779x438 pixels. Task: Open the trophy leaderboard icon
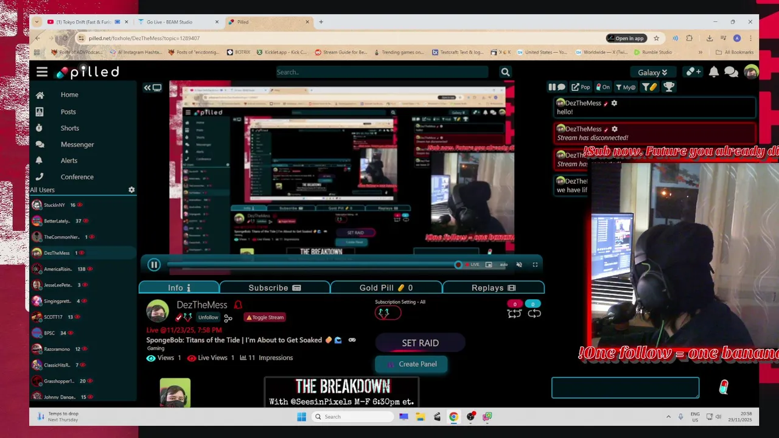tap(669, 87)
